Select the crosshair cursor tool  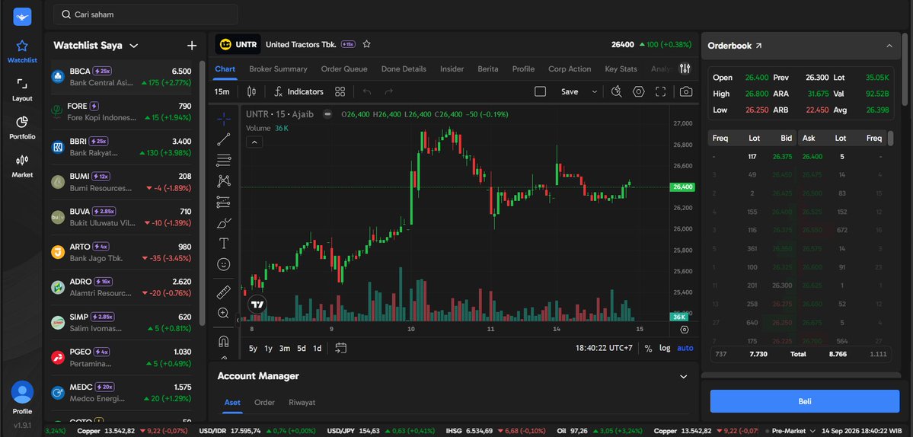[224, 119]
